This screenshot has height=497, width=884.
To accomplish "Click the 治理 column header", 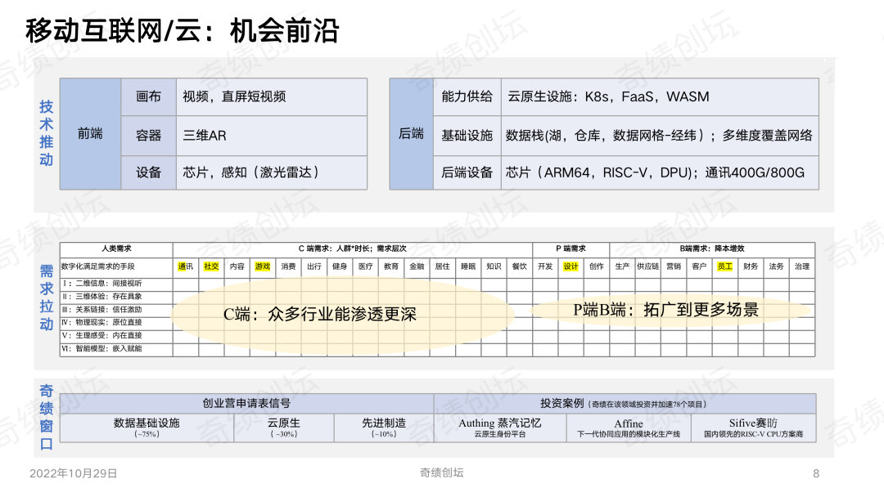I will [801, 266].
